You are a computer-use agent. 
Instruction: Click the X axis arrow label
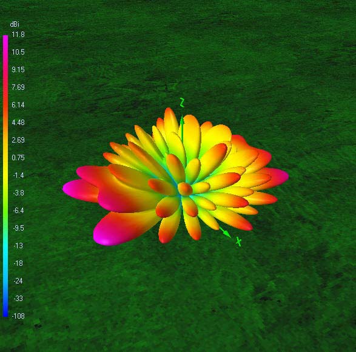[x=238, y=242]
